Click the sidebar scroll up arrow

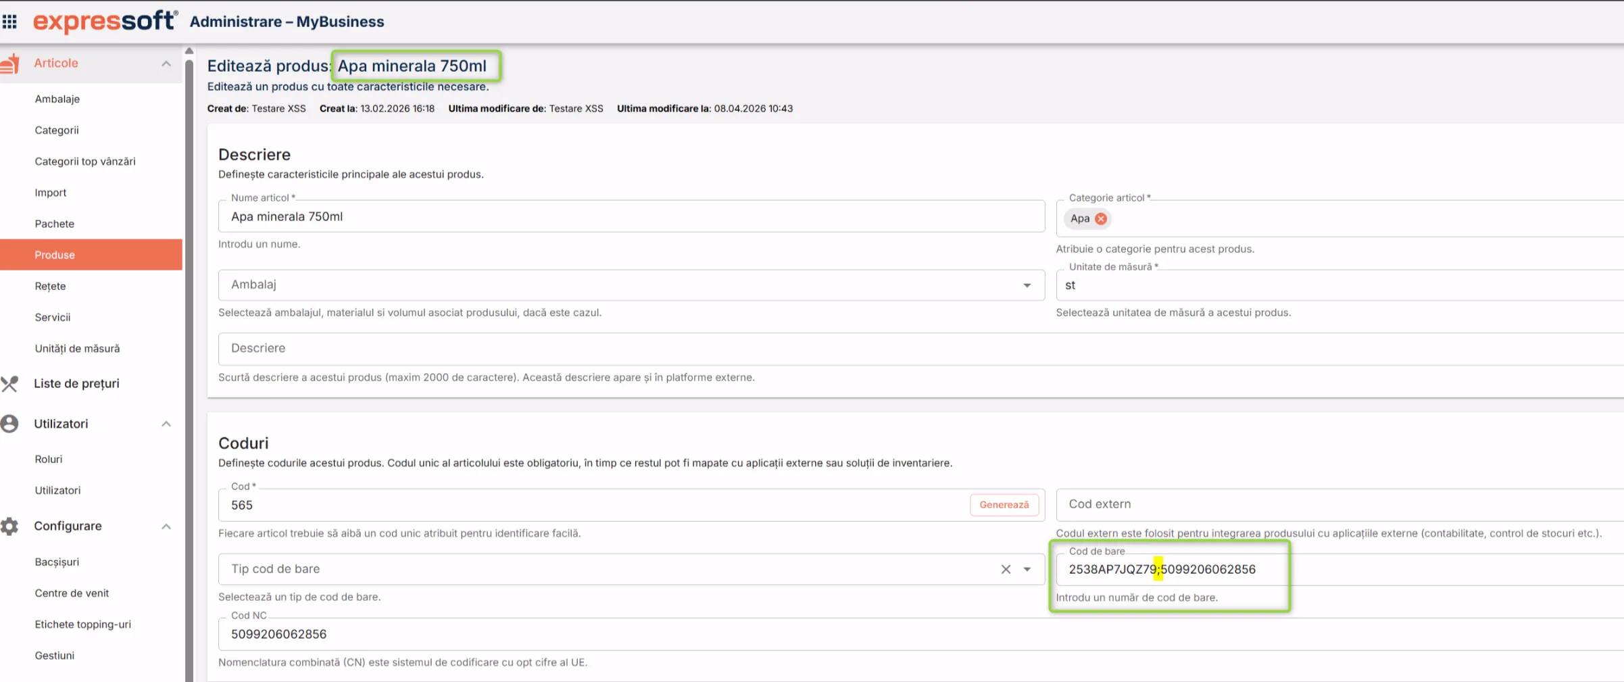pyautogui.click(x=189, y=51)
